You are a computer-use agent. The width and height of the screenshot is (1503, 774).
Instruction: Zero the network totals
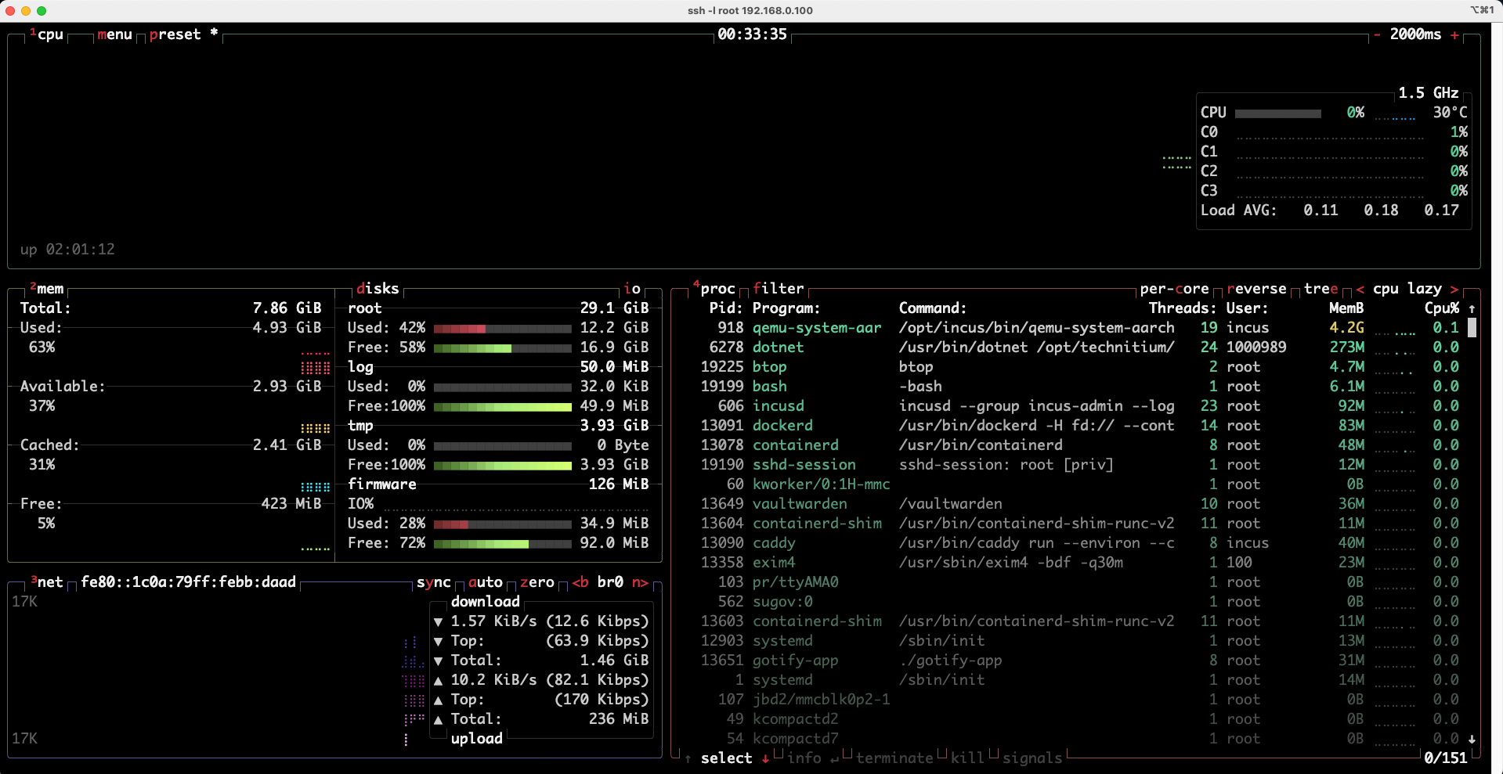[537, 582]
